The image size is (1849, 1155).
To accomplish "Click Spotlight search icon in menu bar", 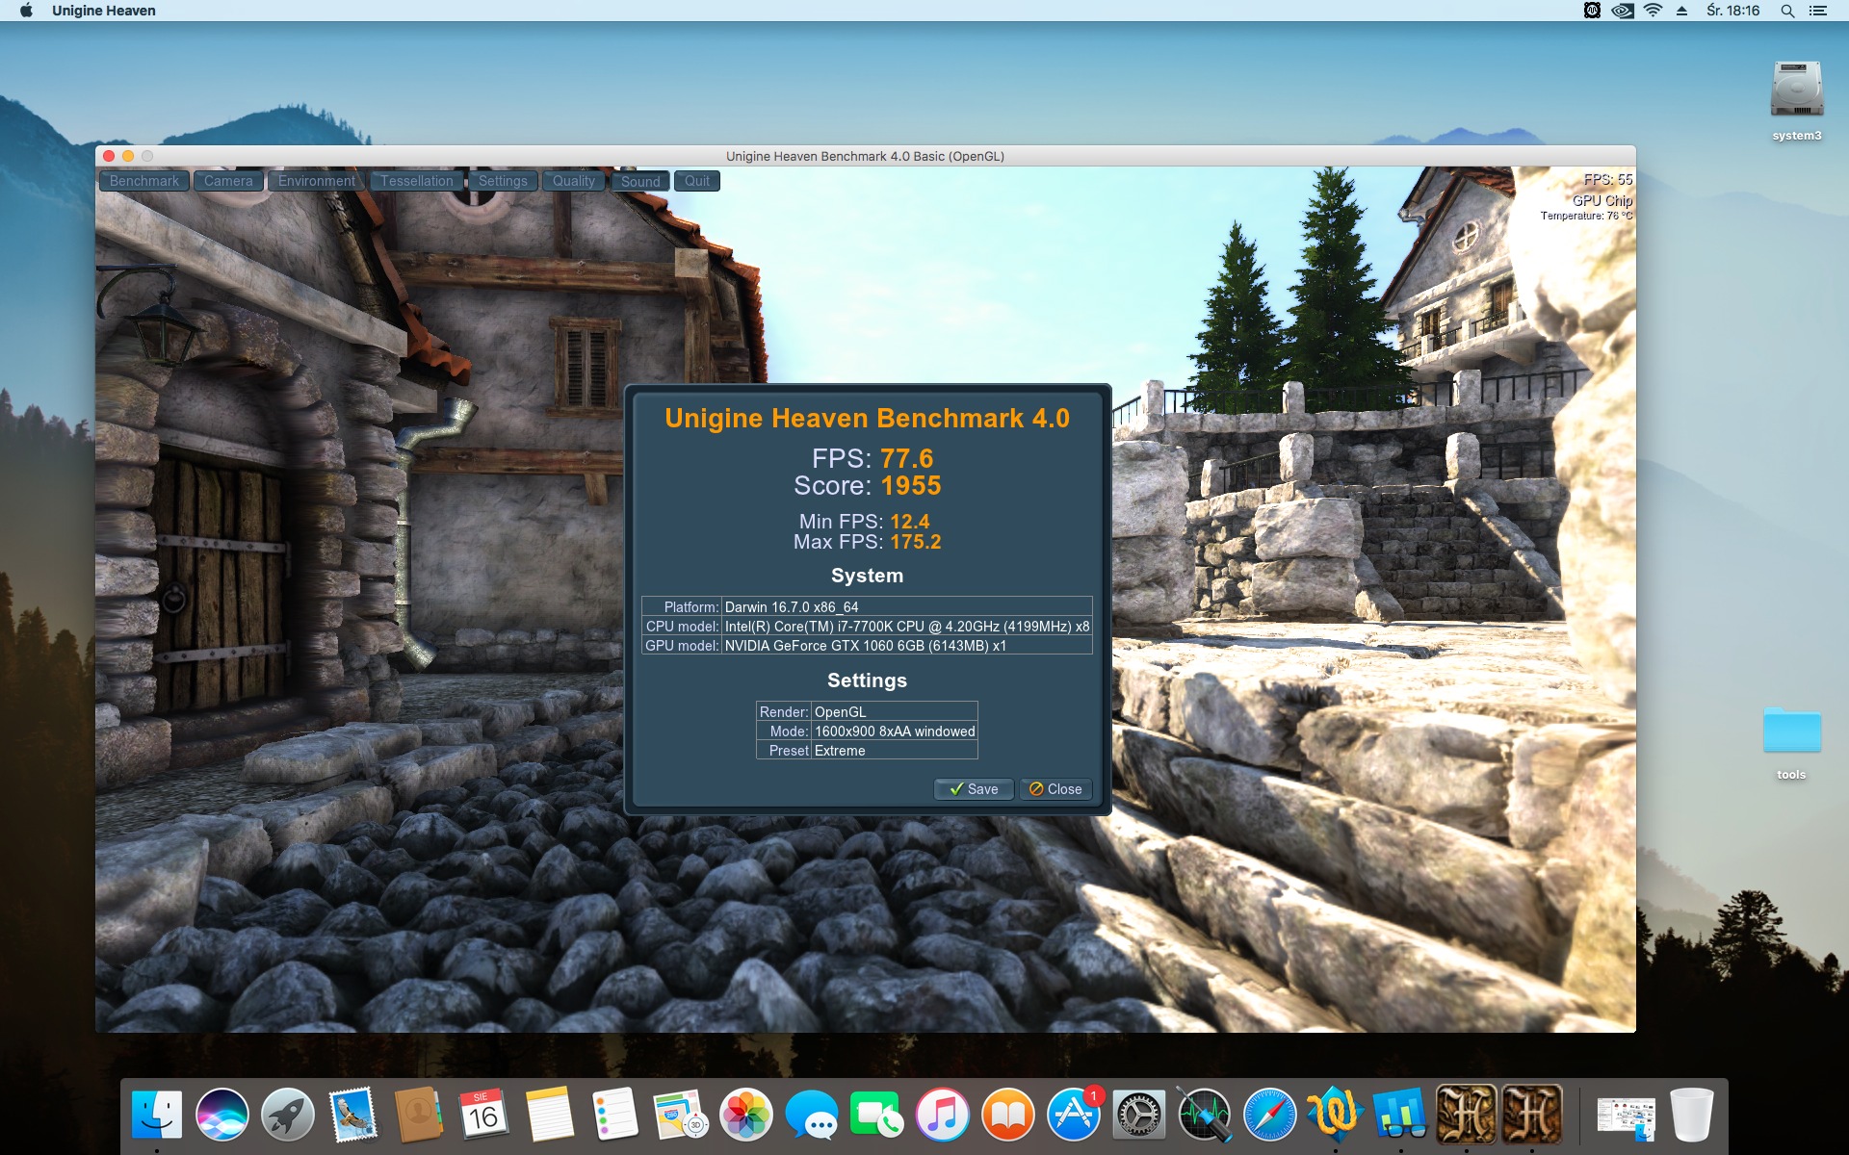I will [x=1787, y=11].
